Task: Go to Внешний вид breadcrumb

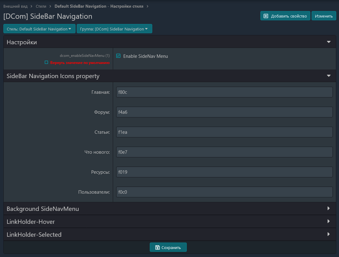Action: (15, 6)
